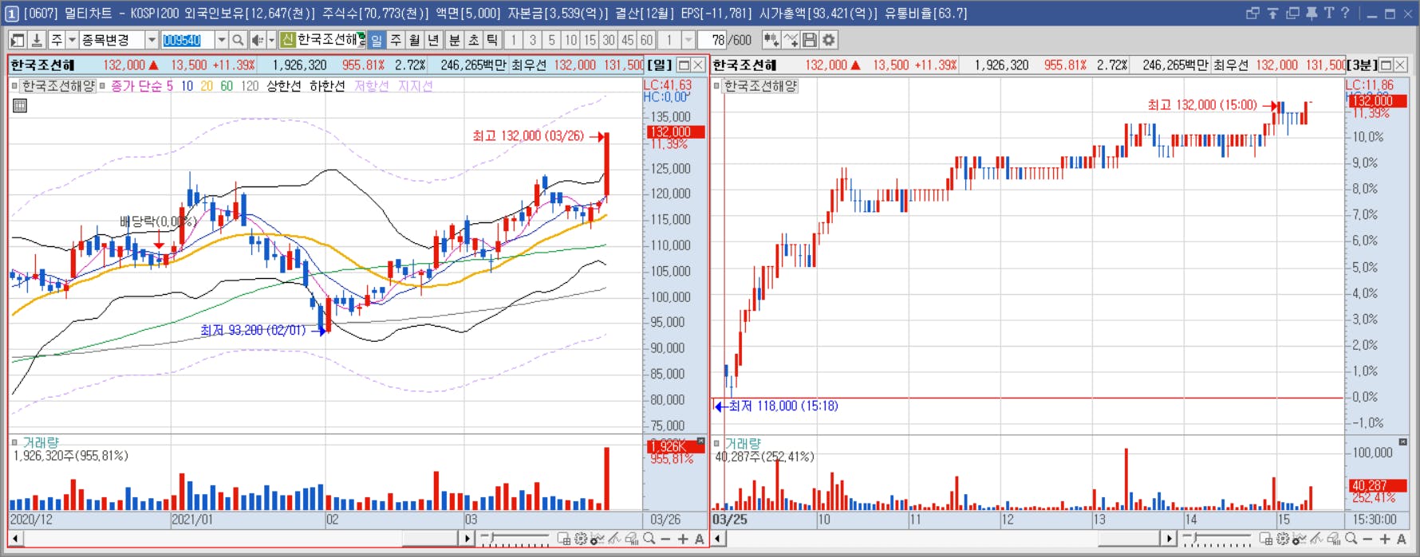Select the 45 interval button
Image resolution: width=1420 pixels, height=557 pixels.
point(628,40)
